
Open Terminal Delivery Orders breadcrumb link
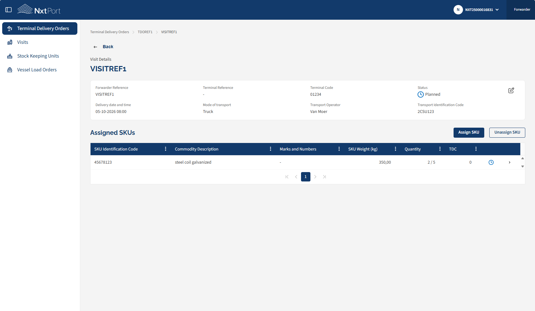[110, 32]
